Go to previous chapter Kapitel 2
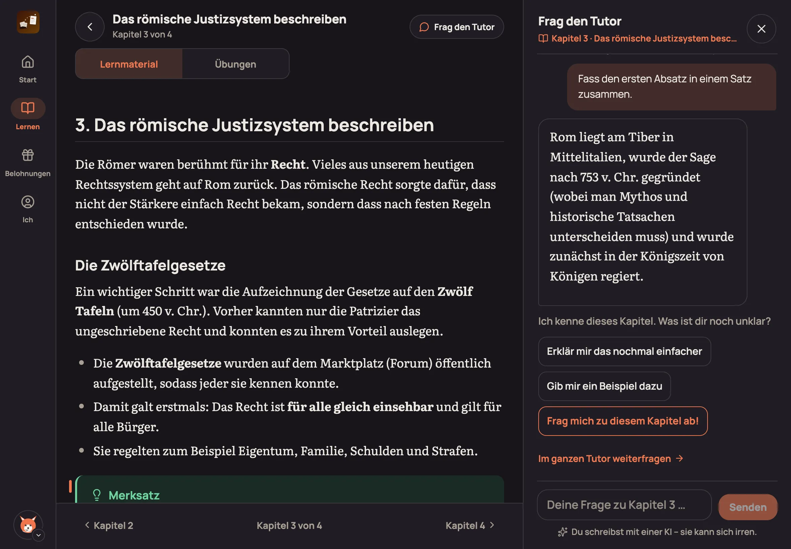 (109, 525)
